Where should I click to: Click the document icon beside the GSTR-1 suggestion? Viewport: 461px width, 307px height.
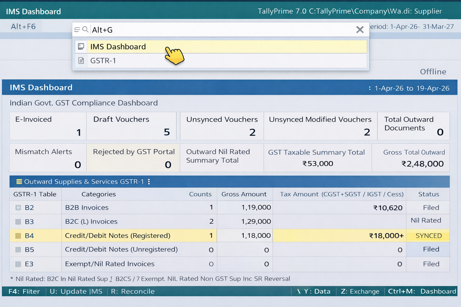pyautogui.click(x=81, y=60)
